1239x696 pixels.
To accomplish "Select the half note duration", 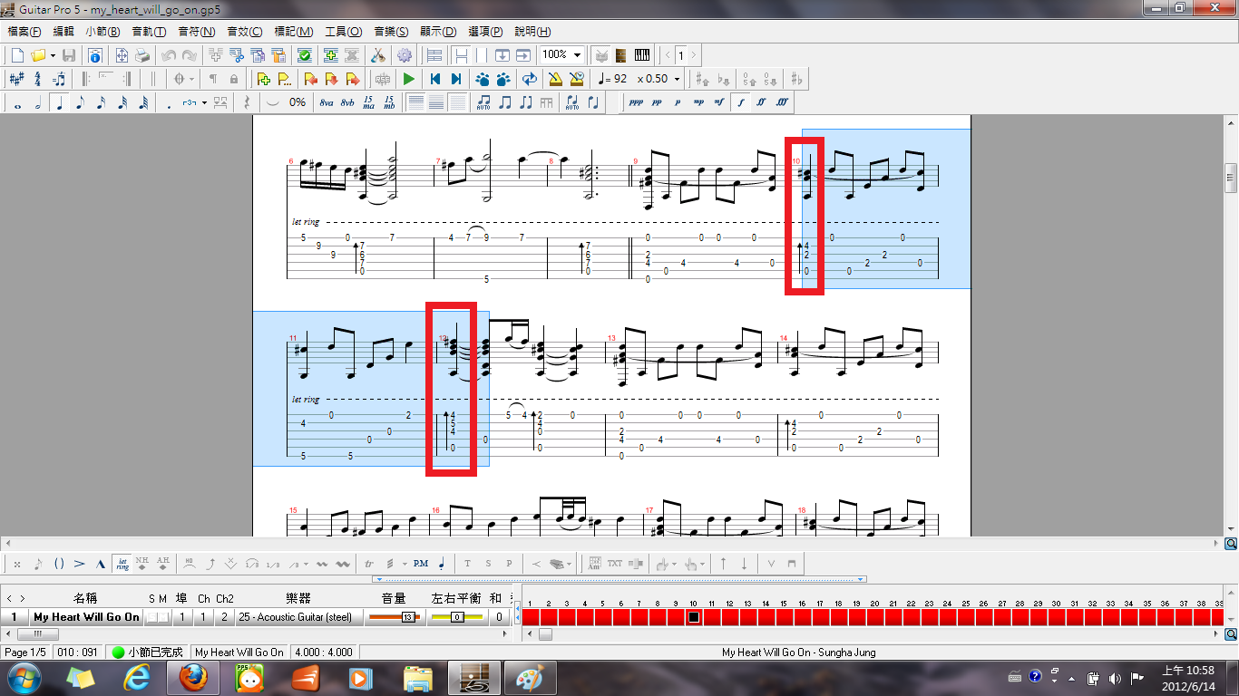I will coord(38,102).
